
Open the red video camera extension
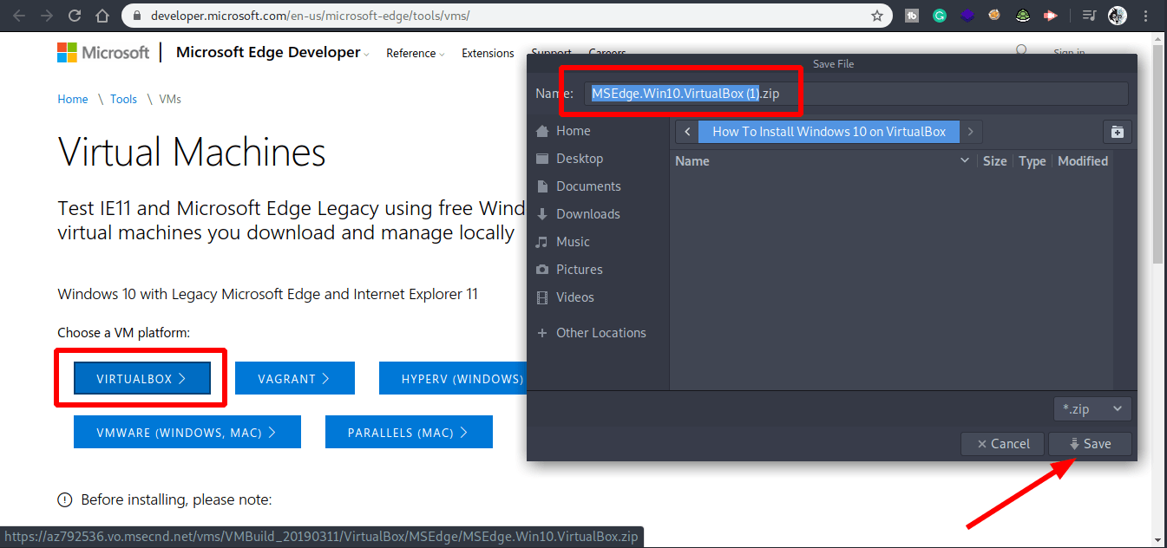(1050, 16)
